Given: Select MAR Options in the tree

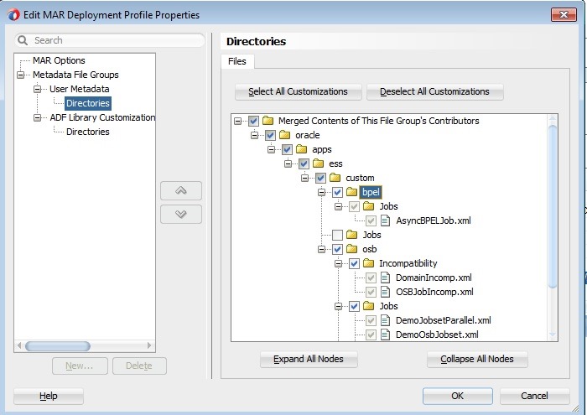Looking at the screenshot, I should tap(59, 60).
